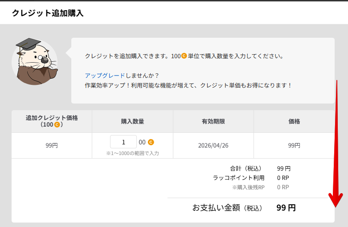Viewport: 348px width, 227px height.
Task: Click the coin icon in the speech bubble
Action: (x=184, y=56)
